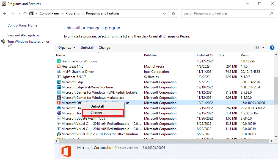Click the Grammarly for Windows icon
This screenshot has height=159, width=278.
pos(59,61)
